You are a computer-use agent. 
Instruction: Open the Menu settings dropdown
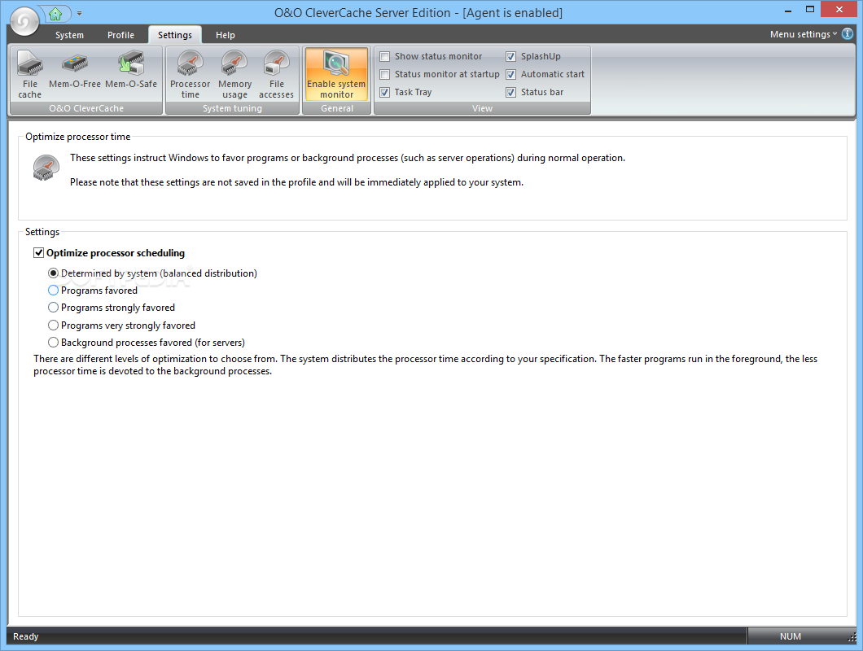coord(803,34)
